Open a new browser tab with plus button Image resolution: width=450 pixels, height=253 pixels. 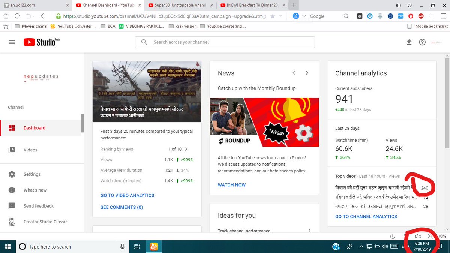294,5
